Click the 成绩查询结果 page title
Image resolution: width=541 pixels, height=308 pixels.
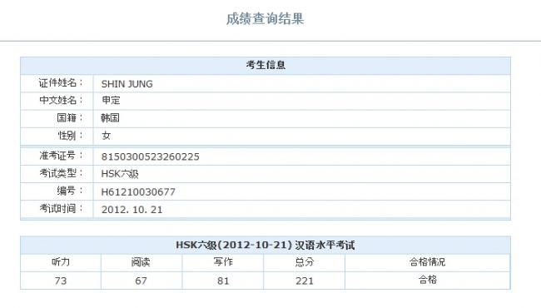(265, 18)
